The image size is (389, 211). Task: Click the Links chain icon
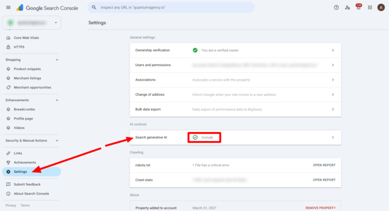point(9,153)
